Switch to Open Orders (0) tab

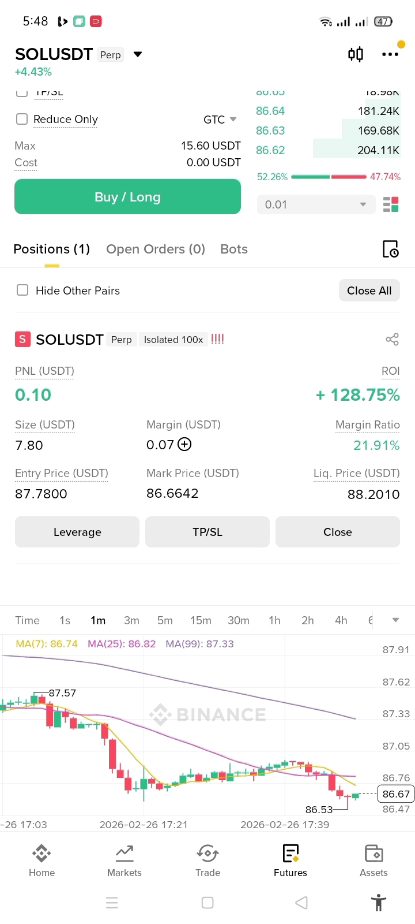156,249
